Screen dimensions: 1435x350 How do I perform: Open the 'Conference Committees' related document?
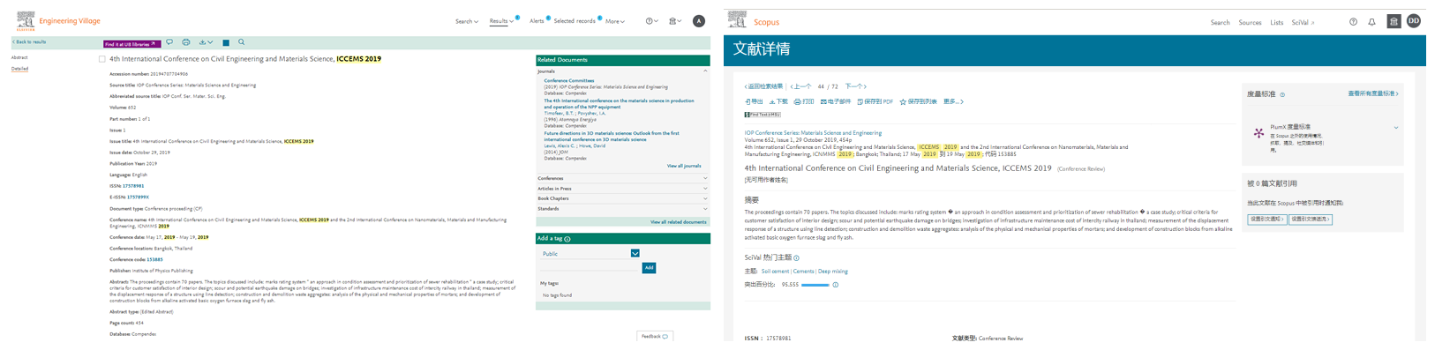tap(568, 80)
